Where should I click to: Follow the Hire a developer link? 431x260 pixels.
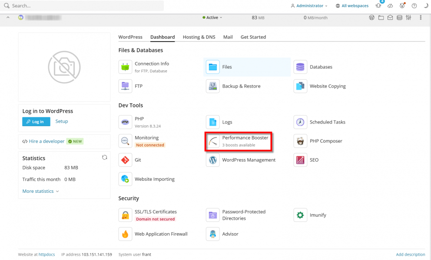pos(47,141)
